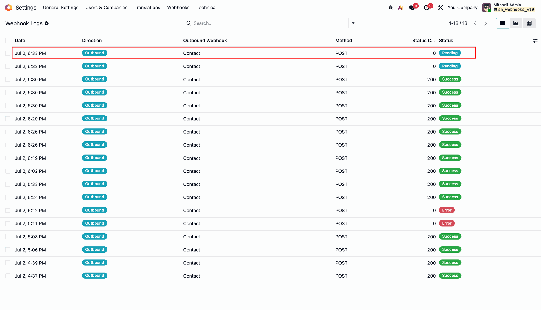Check the Jul 2, 6:33 PM row checkbox
Viewport: 541px width, 310px height.
coord(8,53)
